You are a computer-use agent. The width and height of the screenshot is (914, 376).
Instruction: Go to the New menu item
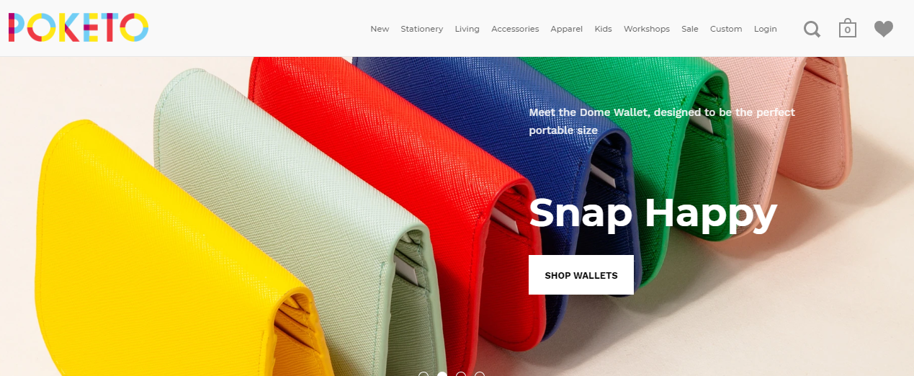(380, 29)
